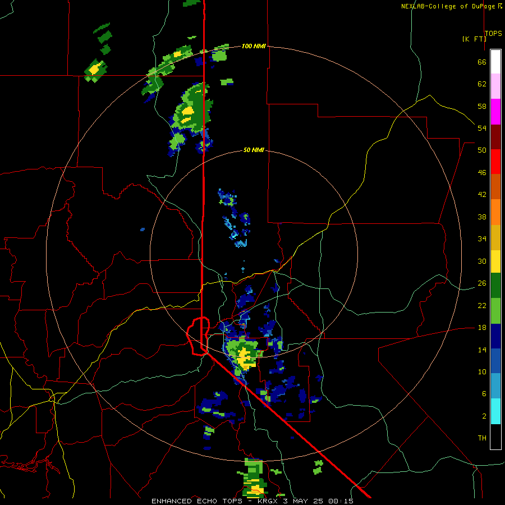The image size is (505, 505).
Task: Click the "TH" legend label
Action: tap(482, 438)
